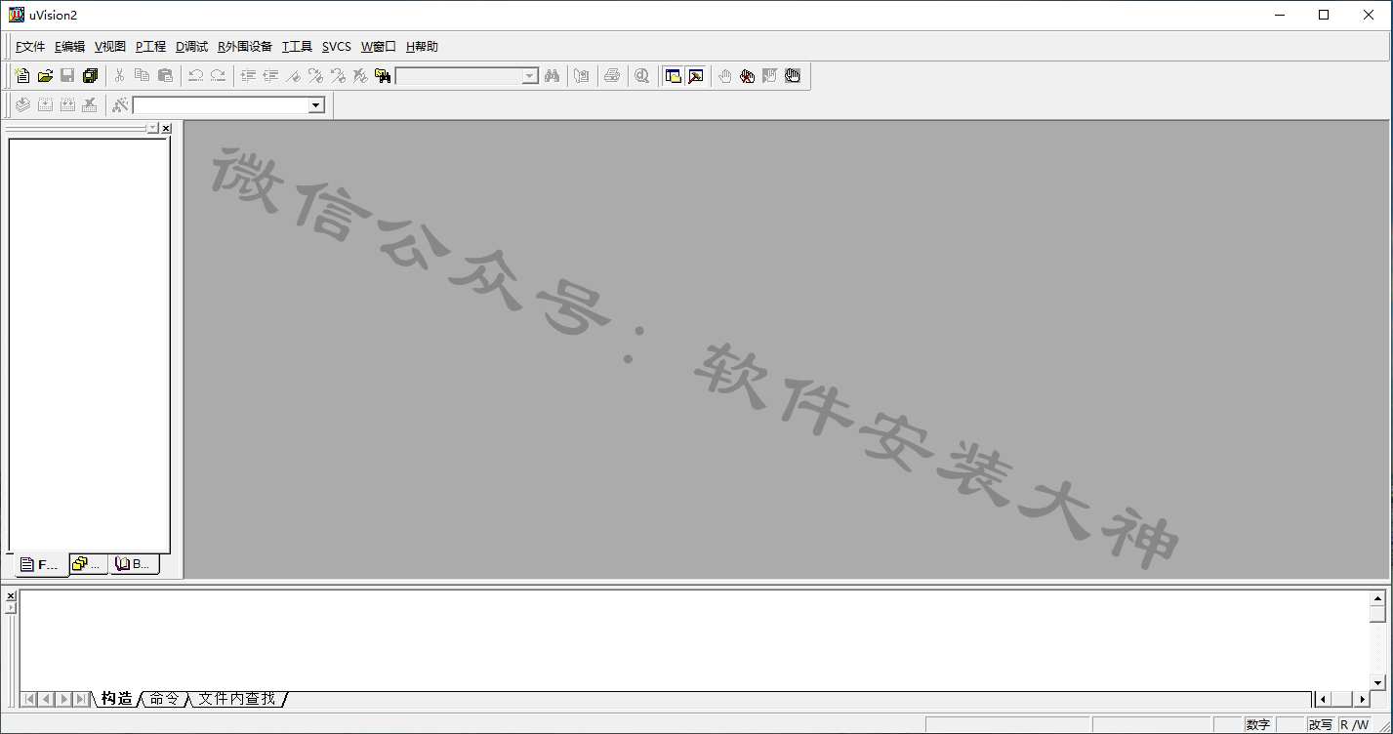The image size is (1393, 734).
Task: Go to next bookmark icon
Action: tap(315, 75)
